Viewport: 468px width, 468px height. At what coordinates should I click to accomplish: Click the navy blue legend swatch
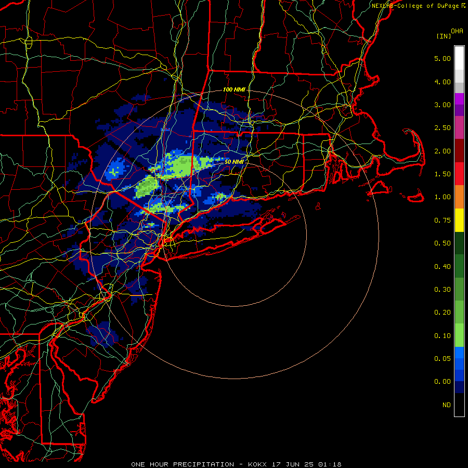[x=459, y=387]
